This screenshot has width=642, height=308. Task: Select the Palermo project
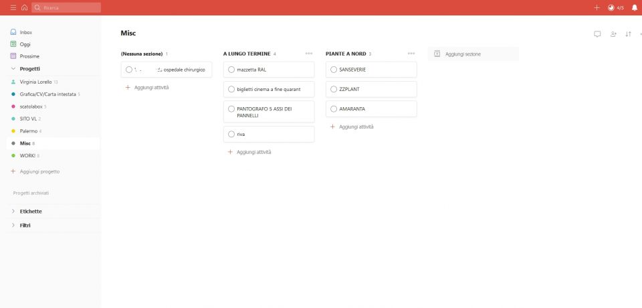[28, 131]
